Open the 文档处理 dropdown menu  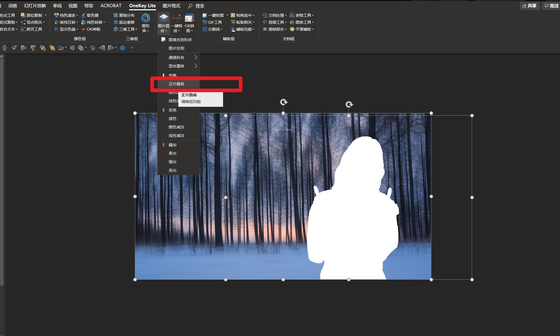(275, 15)
